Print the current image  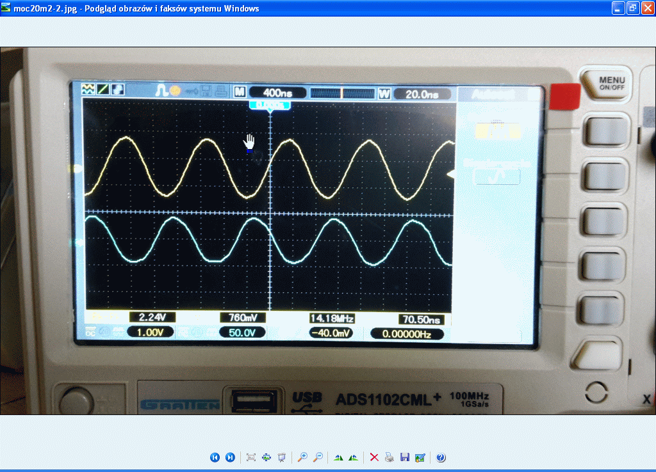[x=389, y=457]
